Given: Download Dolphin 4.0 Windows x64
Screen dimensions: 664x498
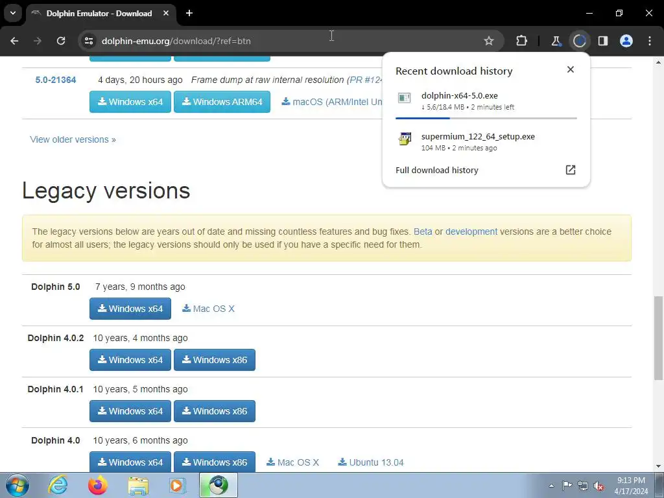Looking at the screenshot, I should coord(130,462).
